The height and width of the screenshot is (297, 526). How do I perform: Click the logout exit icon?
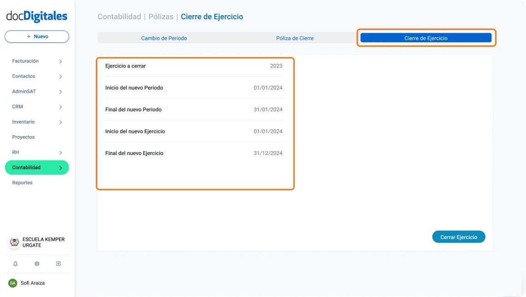tap(58, 264)
